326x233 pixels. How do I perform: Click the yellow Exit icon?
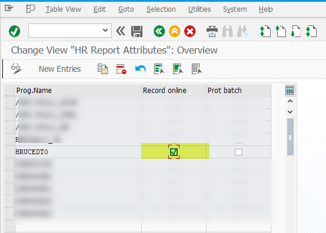174,31
